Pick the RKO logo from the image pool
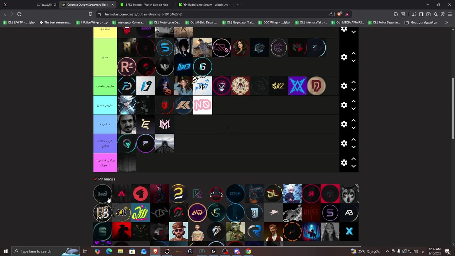Image resolution: width=455 pixels, height=256 pixels. 235,194
